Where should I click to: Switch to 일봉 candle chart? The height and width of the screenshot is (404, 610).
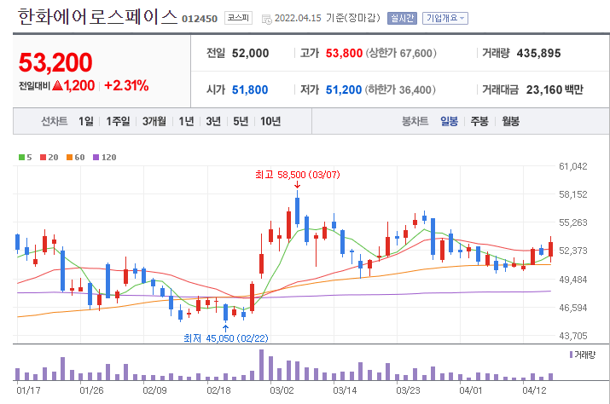pos(449,121)
